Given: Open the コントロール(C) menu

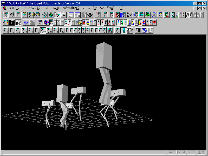Looking at the screenshot, I should pos(51,8).
